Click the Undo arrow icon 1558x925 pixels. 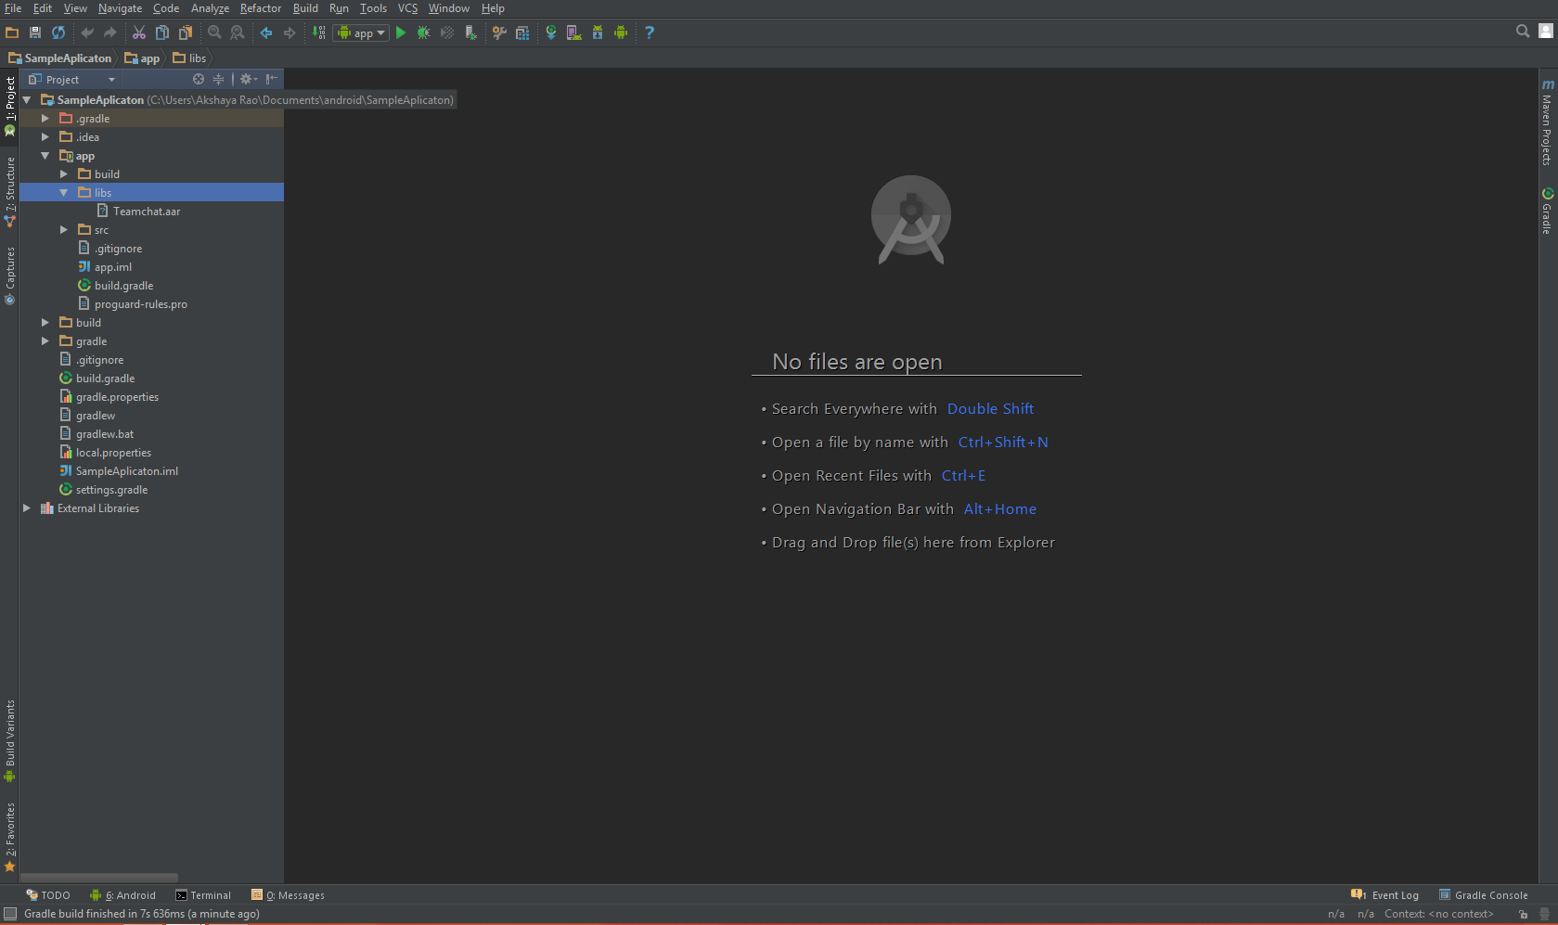(x=87, y=32)
